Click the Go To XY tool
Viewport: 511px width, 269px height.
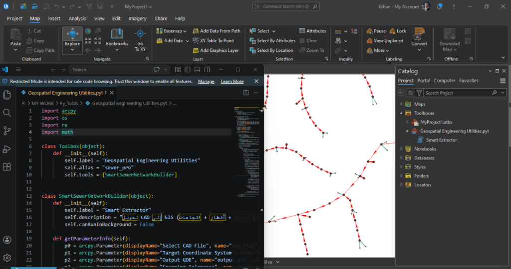point(140,40)
